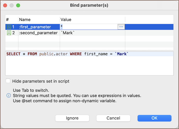This screenshot has width=179, height=129.
Task: Sort by the Name column header
Action: (x=25, y=20)
